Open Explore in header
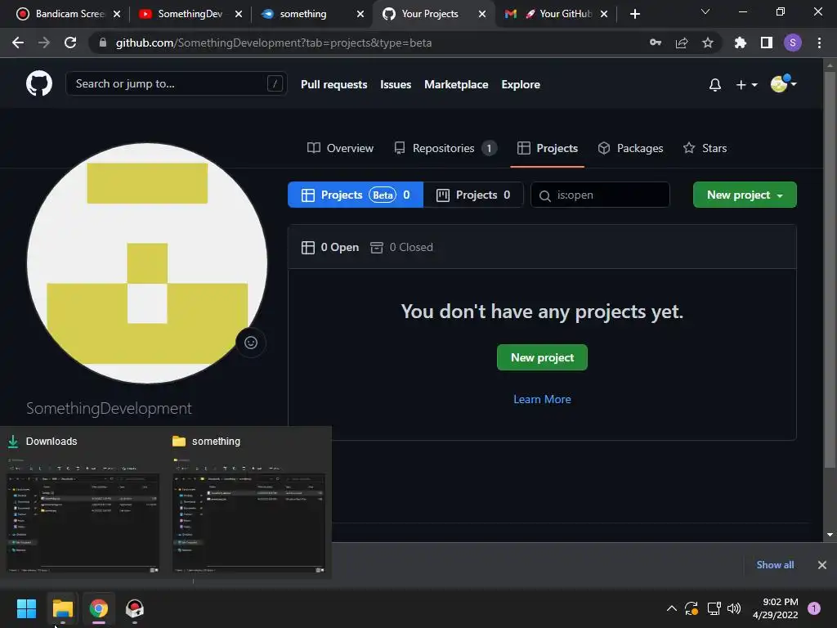 coord(521,84)
